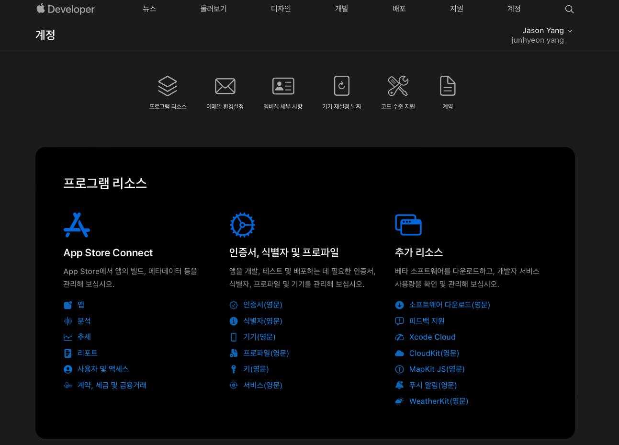Click the cloud icon beside CloudKit(영문)
619x445 pixels.
click(399, 353)
